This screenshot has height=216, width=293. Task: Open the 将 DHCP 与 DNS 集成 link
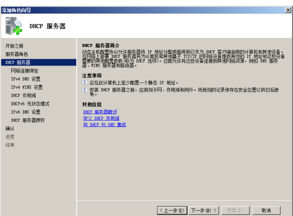[x=105, y=125]
